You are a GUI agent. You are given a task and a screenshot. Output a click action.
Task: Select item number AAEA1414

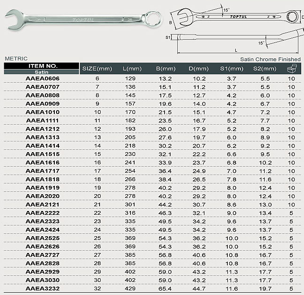tap(43, 146)
